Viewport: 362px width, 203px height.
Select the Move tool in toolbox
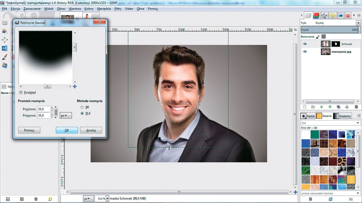click(5, 40)
